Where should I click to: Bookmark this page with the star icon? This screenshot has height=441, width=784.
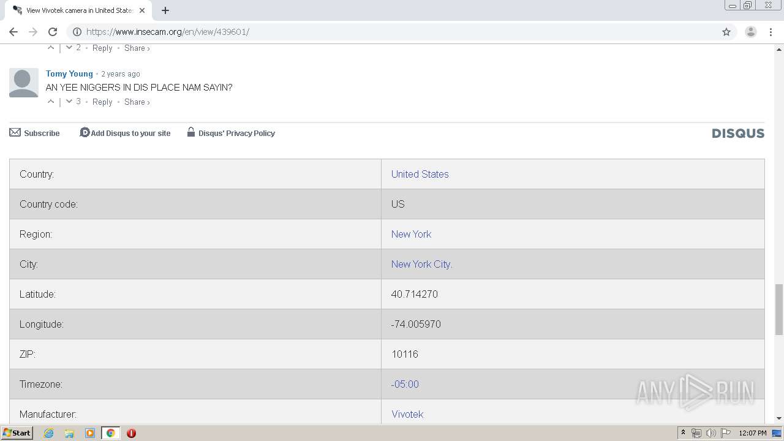pyautogui.click(x=726, y=32)
